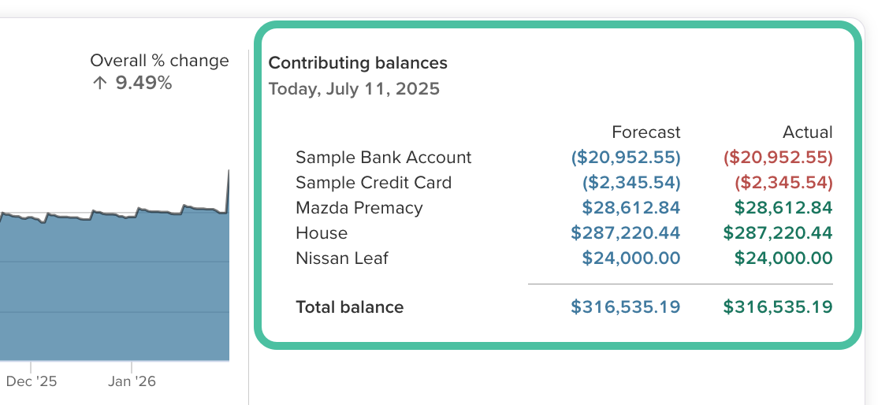Click the Contributing balances heading
The height and width of the screenshot is (405, 889).
(358, 63)
